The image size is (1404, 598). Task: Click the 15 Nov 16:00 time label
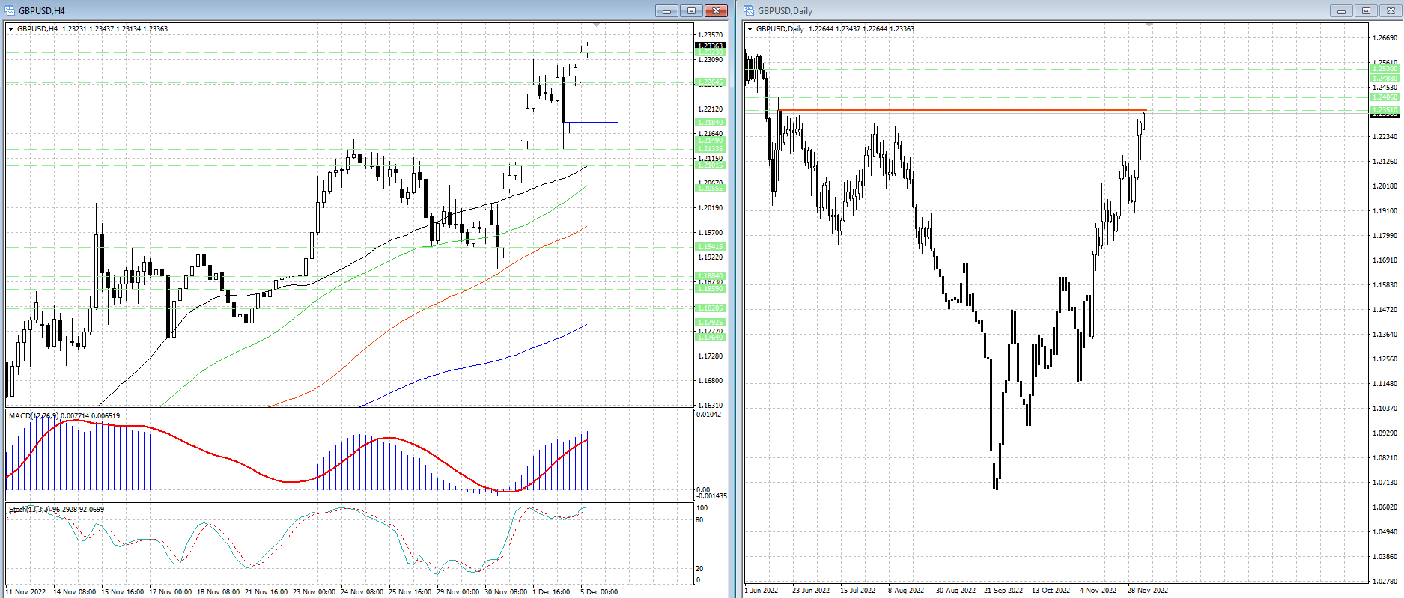coord(122,592)
